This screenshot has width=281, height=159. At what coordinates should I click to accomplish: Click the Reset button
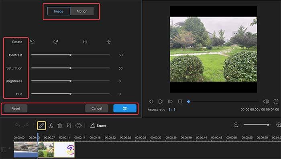pos(16,108)
